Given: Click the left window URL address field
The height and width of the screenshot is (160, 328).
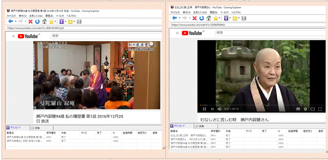Looking at the screenshot, I should coord(84,28).
